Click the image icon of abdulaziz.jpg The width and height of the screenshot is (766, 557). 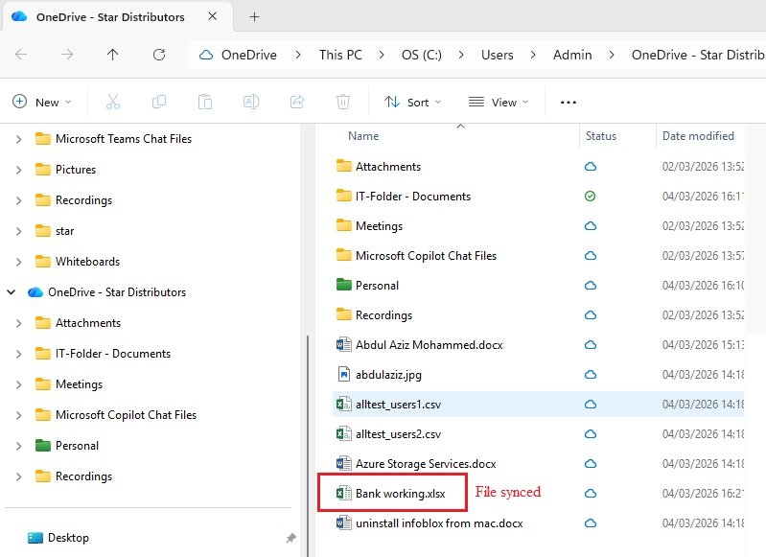click(343, 374)
